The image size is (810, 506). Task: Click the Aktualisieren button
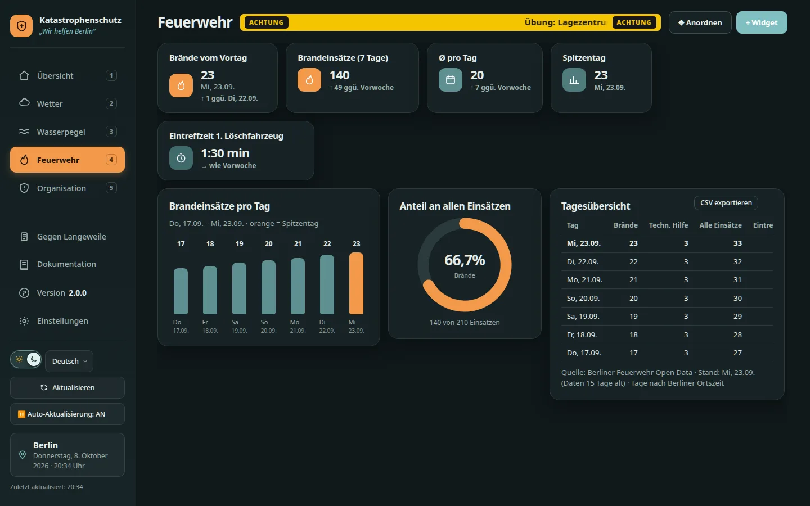click(67, 387)
